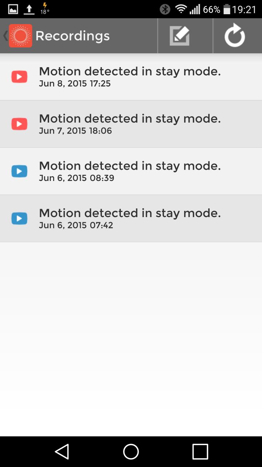
Task: Tap the edit recordings pencil icon
Action: pos(180,36)
